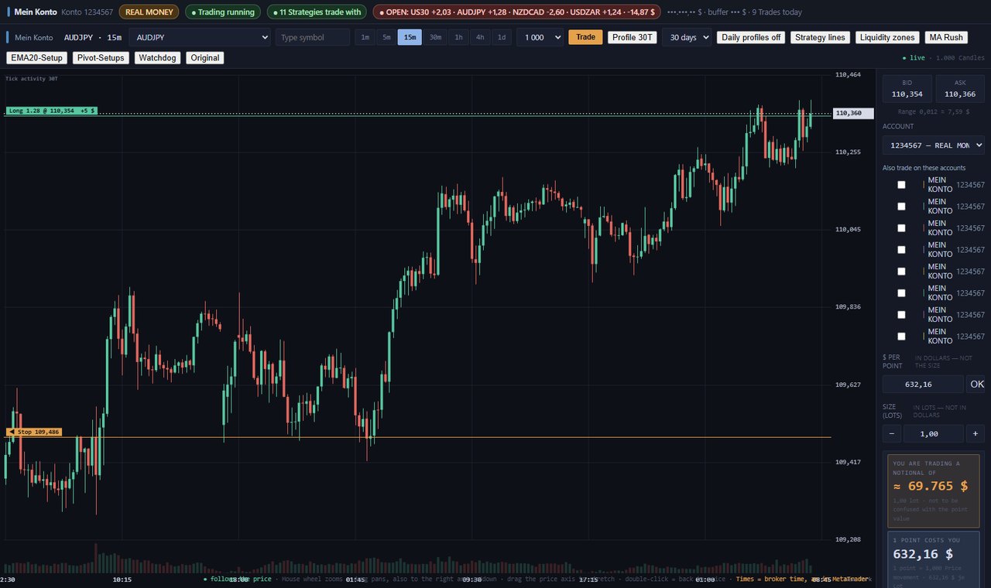
Task: Select the Long 1.28 position label
Action: coord(51,111)
